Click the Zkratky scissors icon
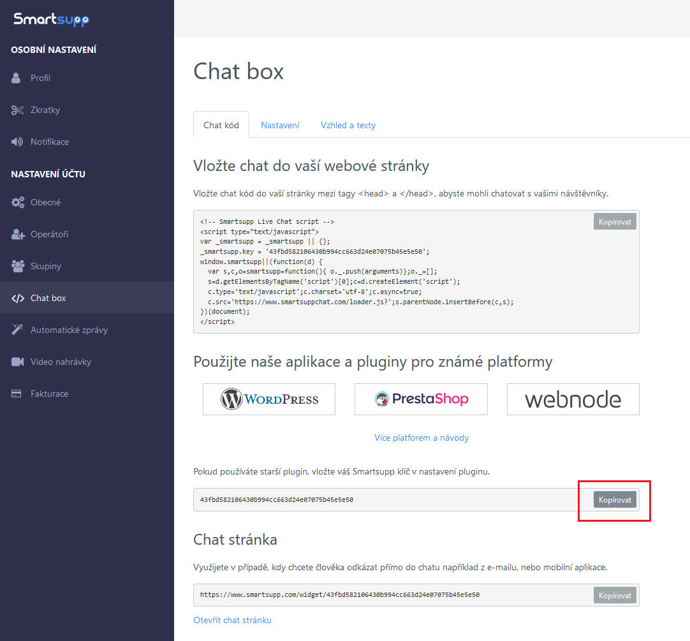This screenshot has height=641, width=690. pyautogui.click(x=17, y=110)
